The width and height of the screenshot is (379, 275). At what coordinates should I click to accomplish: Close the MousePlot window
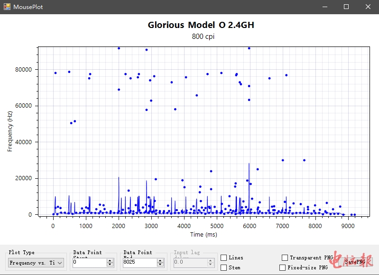pyautogui.click(x=368, y=7)
